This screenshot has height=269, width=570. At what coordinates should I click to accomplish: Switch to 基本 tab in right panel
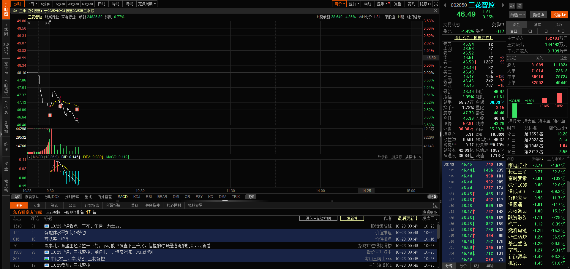point(537,25)
